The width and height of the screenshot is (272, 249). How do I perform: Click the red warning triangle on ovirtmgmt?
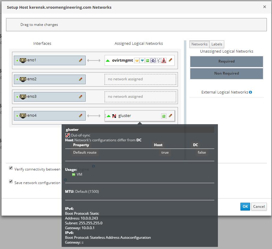pos(164,60)
